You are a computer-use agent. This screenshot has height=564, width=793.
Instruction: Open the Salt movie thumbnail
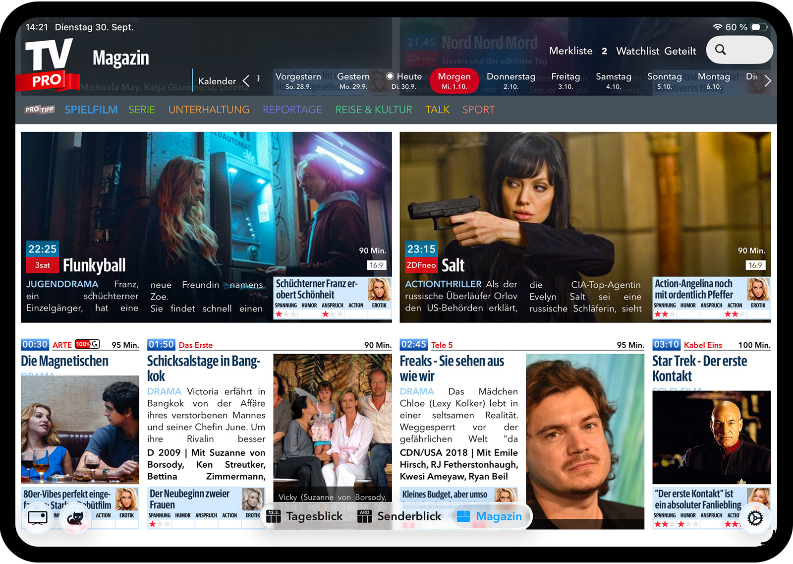click(585, 203)
